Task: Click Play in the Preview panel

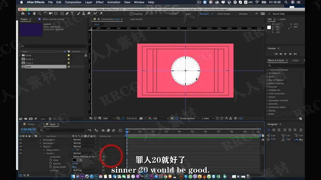Action: coord(285,54)
